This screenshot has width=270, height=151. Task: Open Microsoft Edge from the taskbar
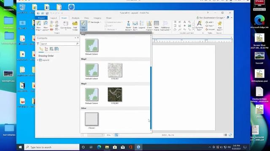[99, 147]
